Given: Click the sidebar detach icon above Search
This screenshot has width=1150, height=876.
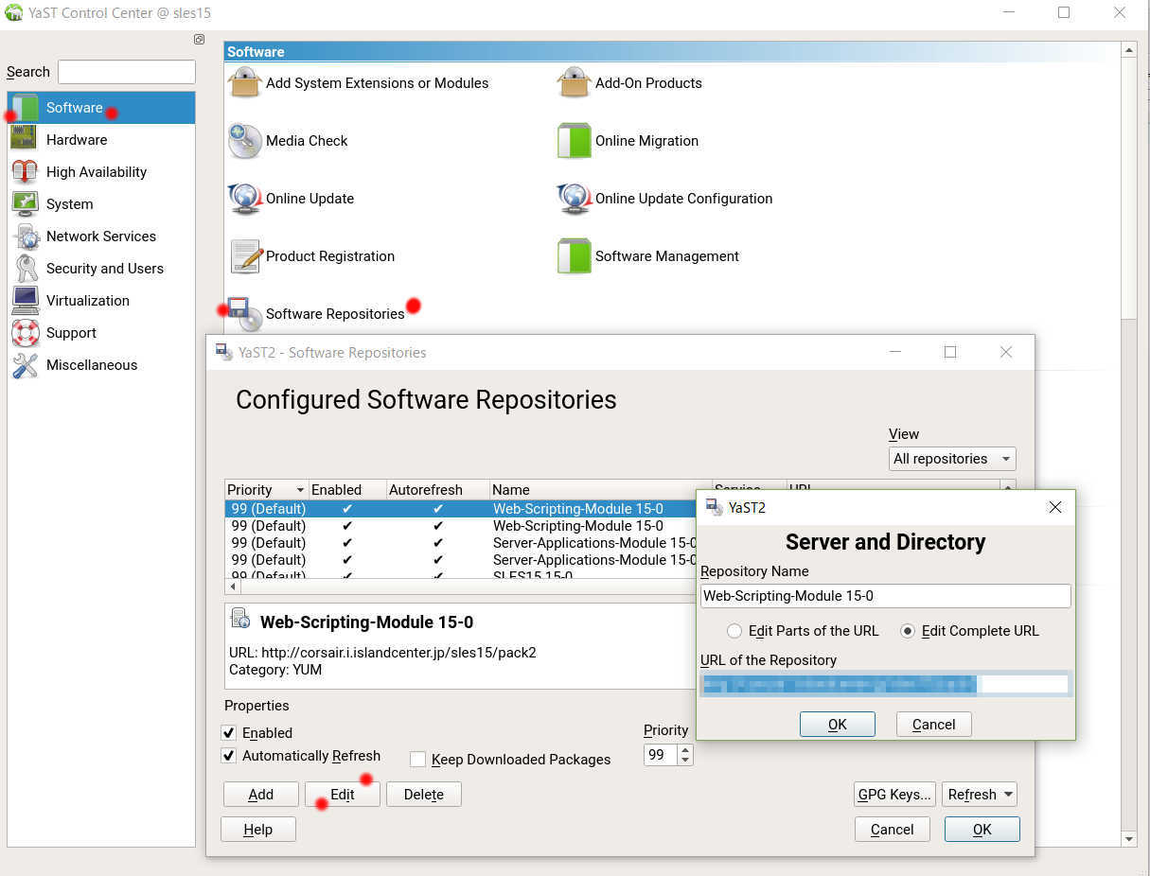Looking at the screenshot, I should (199, 40).
